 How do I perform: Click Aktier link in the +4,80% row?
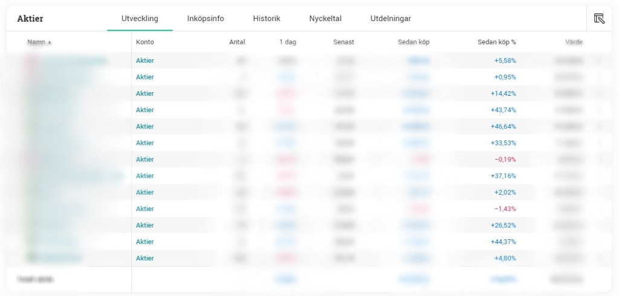pyautogui.click(x=145, y=259)
